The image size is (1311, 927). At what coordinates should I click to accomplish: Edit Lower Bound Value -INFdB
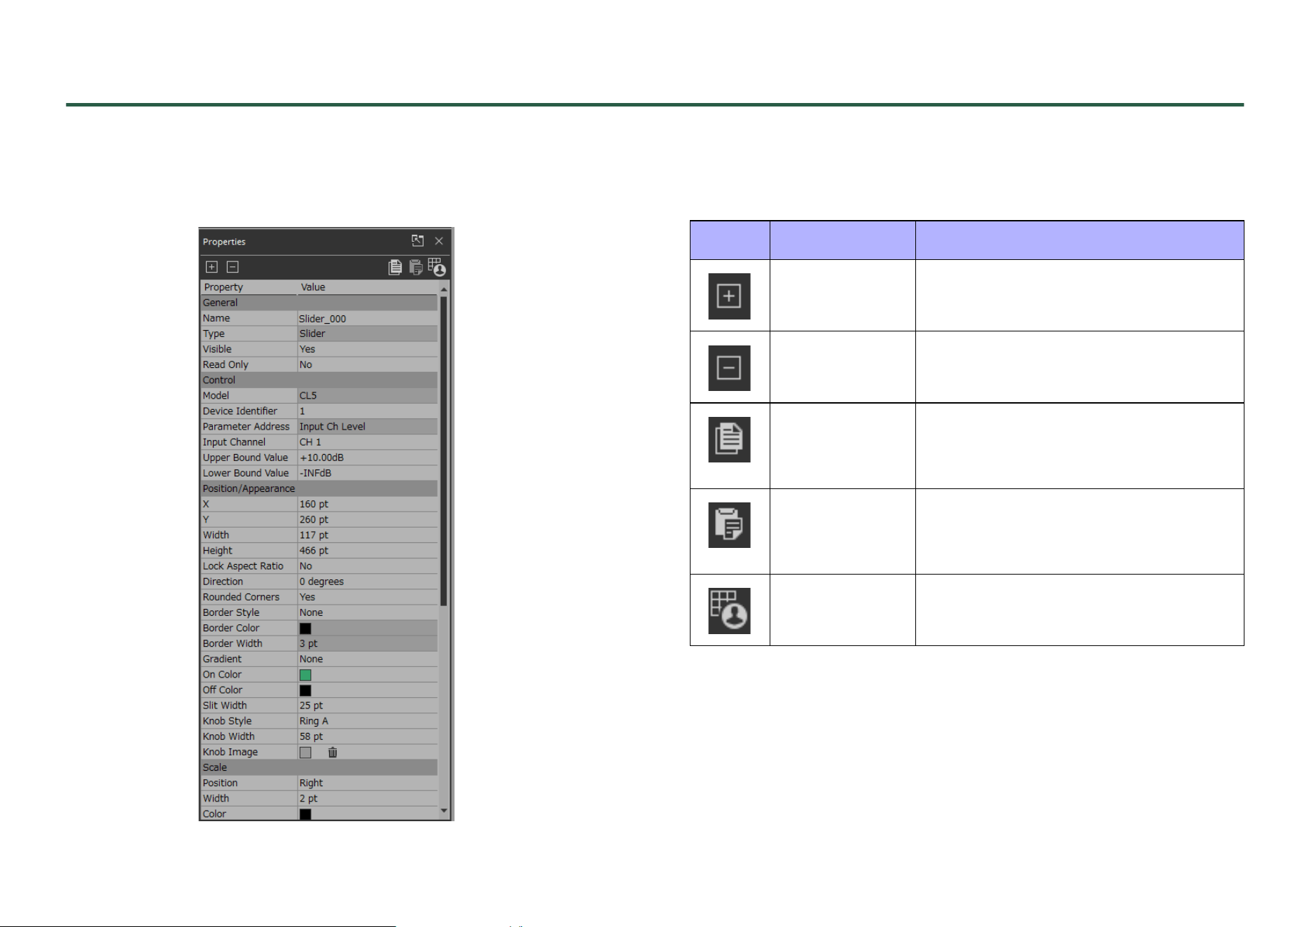coord(368,473)
